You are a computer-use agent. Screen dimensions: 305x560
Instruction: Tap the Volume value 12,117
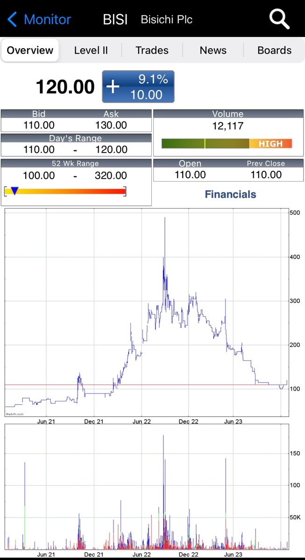tap(228, 126)
